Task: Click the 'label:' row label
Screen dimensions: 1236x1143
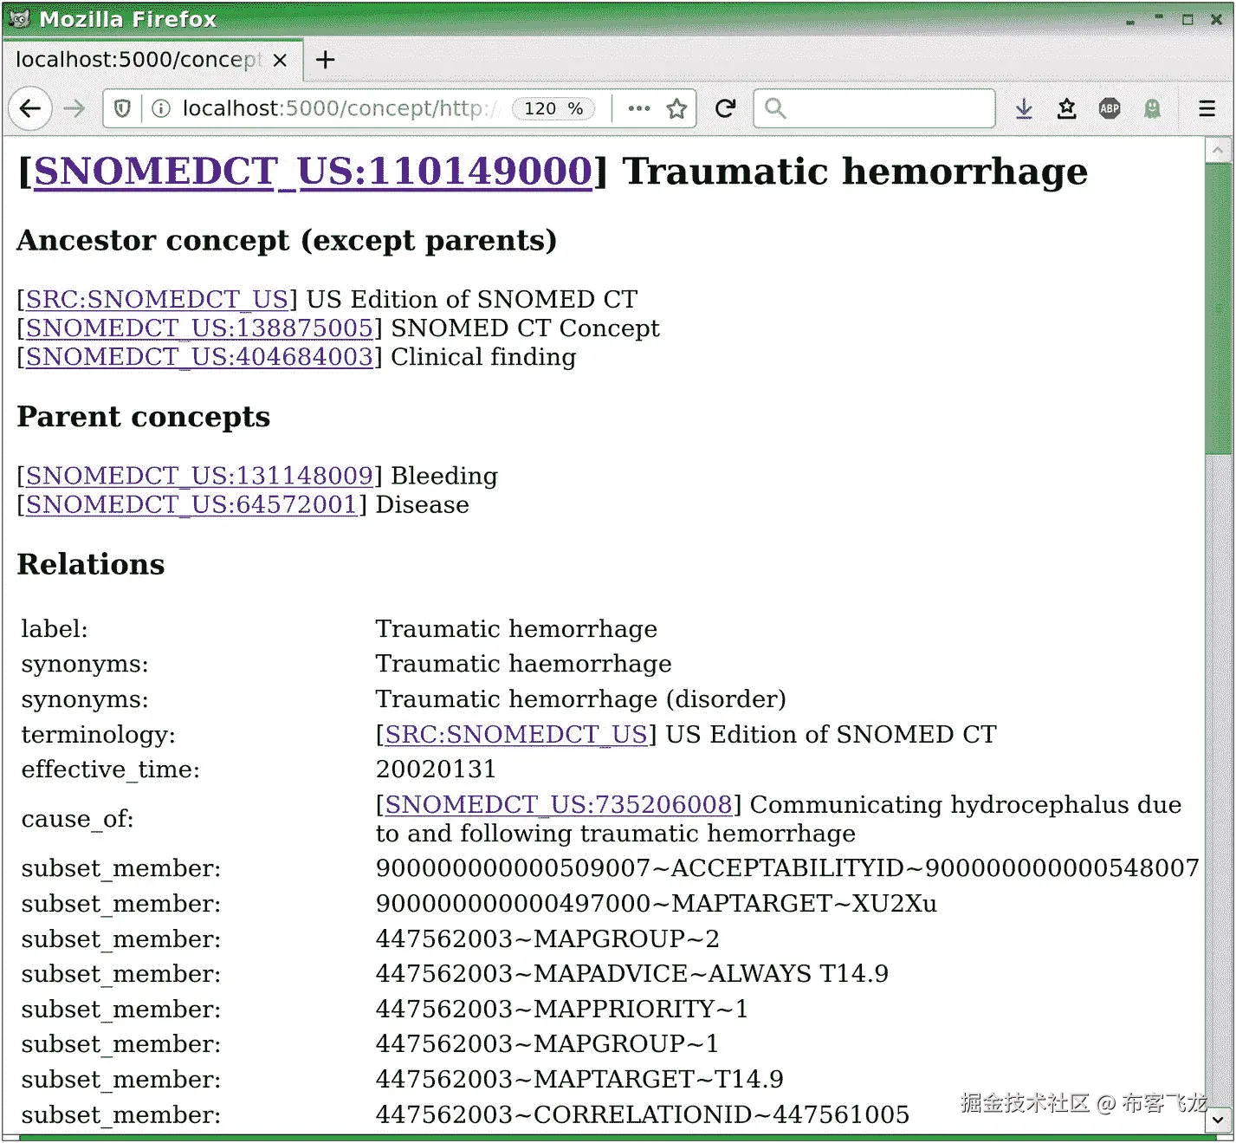Action: pos(55,629)
